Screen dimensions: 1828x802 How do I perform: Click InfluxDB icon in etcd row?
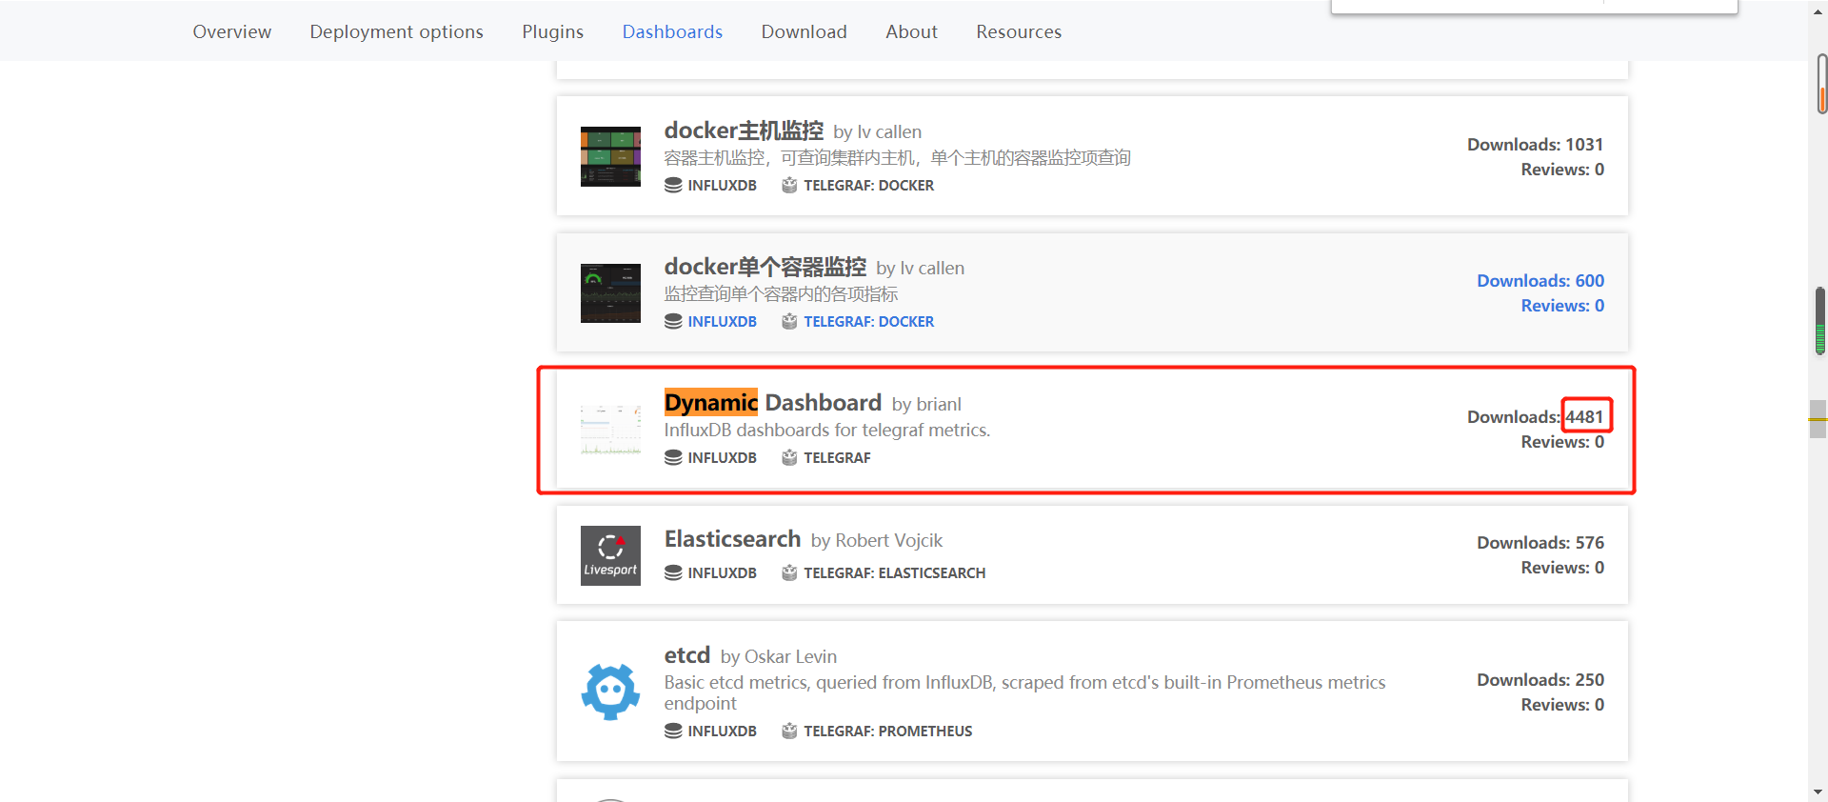coord(673,731)
